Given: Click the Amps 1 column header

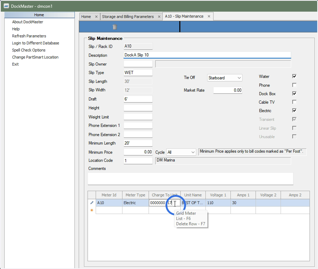Looking at the screenshot, I should (x=243, y=195).
